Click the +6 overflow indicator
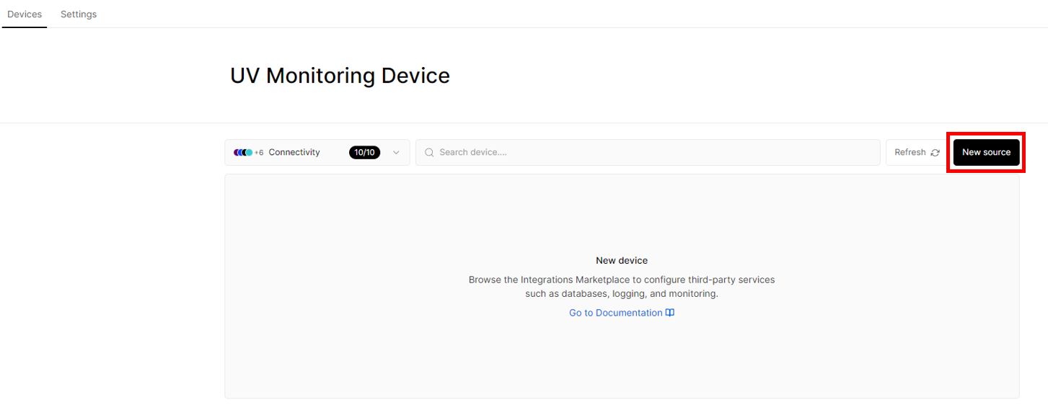1048x410 pixels. (259, 153)
